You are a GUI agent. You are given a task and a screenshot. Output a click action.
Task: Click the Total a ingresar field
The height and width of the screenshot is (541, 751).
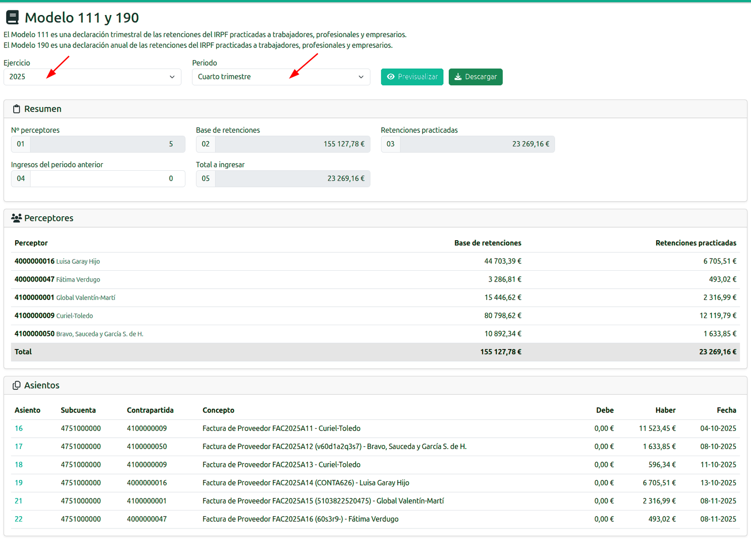292,178
